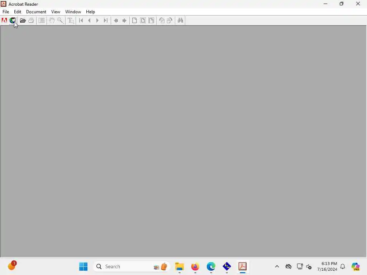Go to First Page icon
The height and width of the screenshot is (275, 367).
[x=81, y=20]
